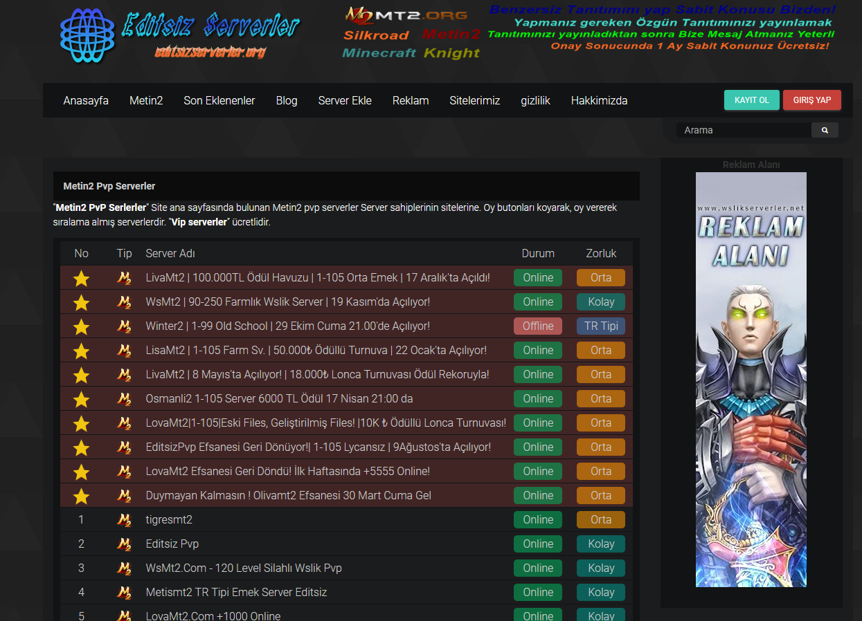Click the star icon in Winter2 row

82,326
